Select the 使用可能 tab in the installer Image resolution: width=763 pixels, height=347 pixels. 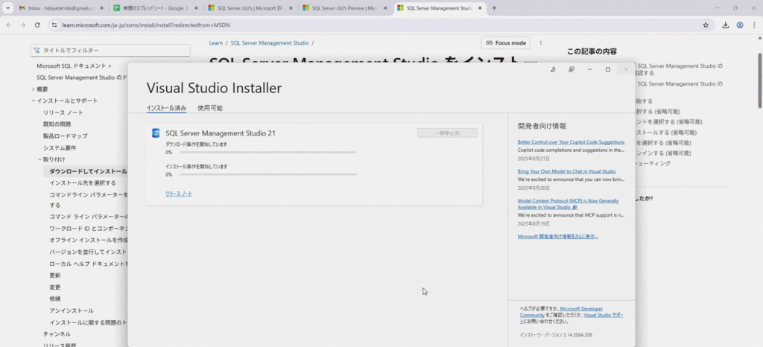point(209,108)
